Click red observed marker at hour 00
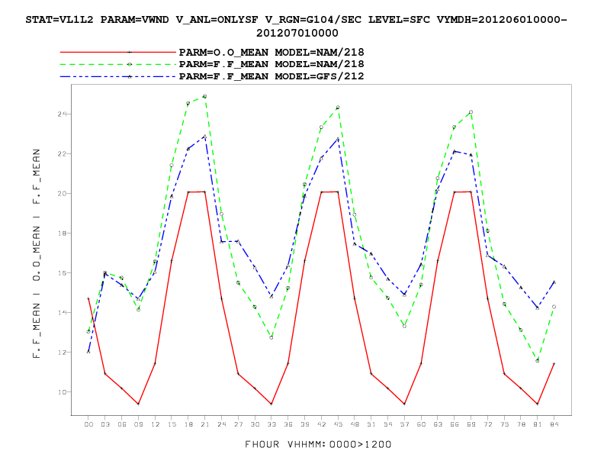This screenshot has height=467, width=604. click(x=88, y=298)
